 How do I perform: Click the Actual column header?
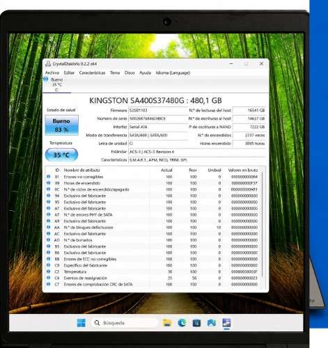(166, 171)
